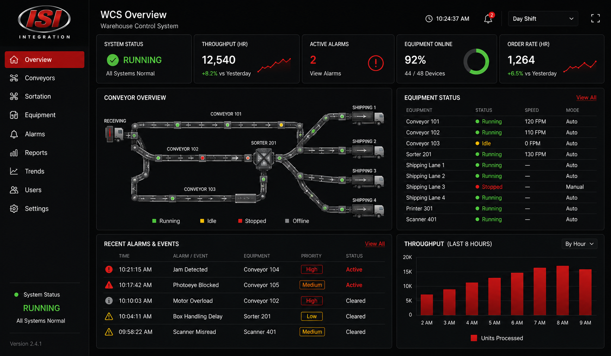Click the Shipping 4 truck icon
The width and height of the screenshot is (611, 356).
(368, 210)
